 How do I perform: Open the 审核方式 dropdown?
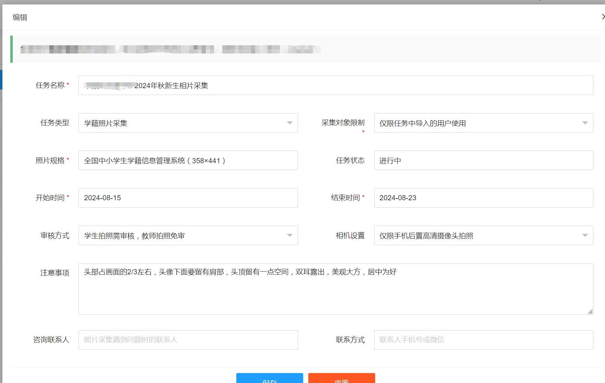(188, 236)
